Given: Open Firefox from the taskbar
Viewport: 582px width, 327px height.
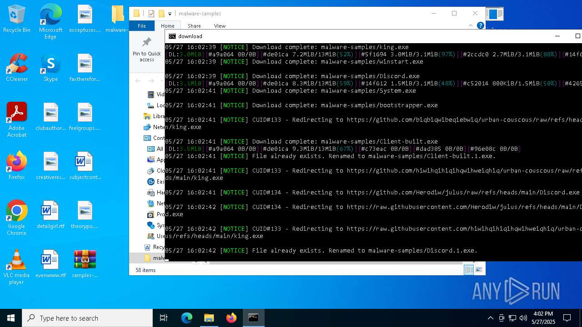Looking at the screenshot, I should click(231, 318).
